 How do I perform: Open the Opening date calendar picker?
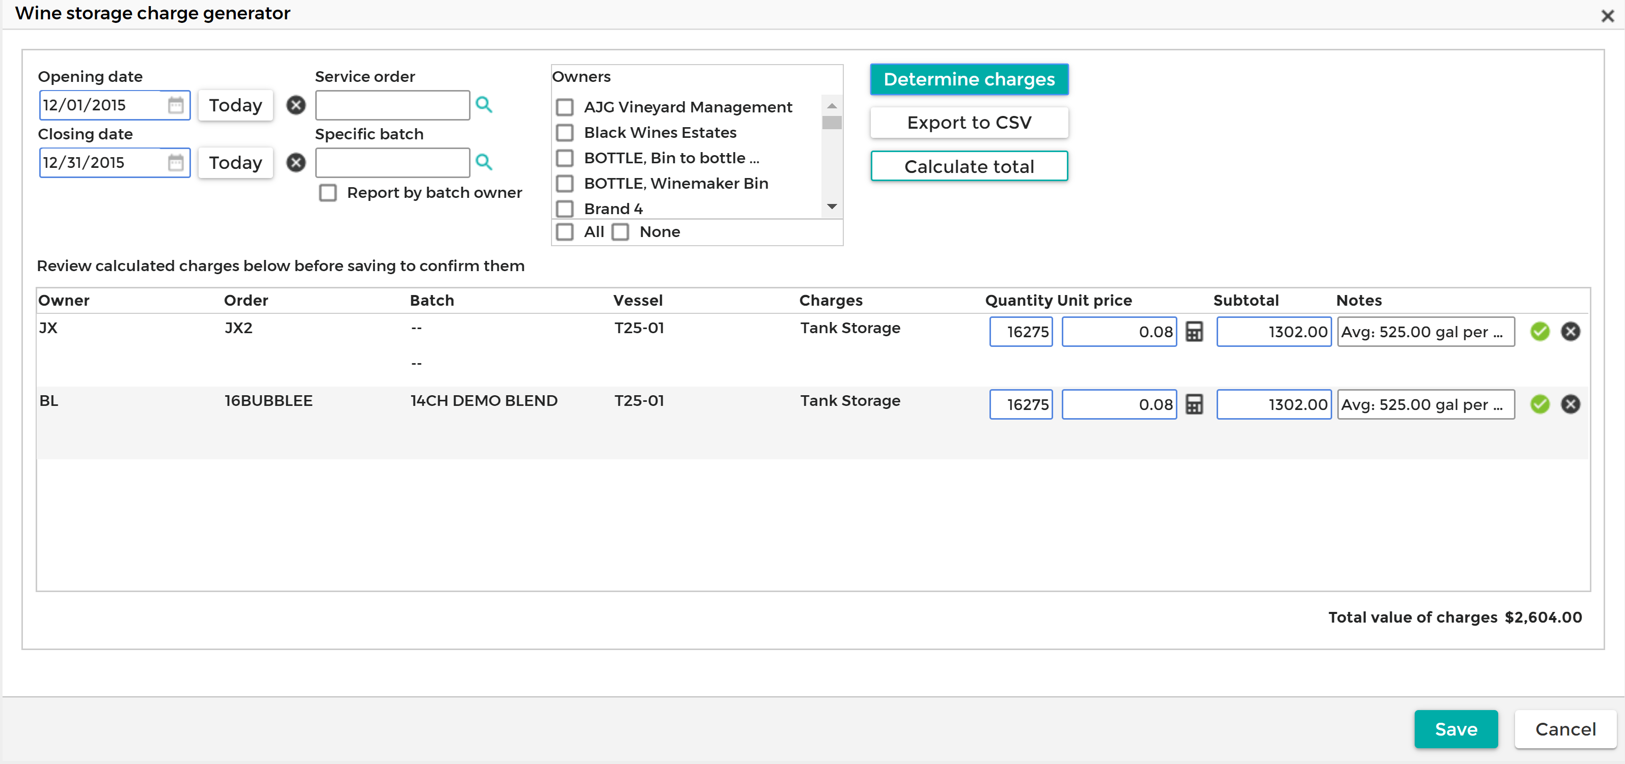(175, 105)
